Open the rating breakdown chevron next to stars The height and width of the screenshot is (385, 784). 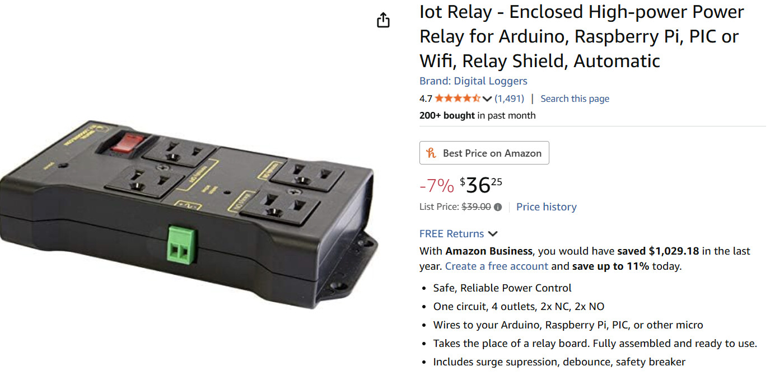tap(487, 99)
